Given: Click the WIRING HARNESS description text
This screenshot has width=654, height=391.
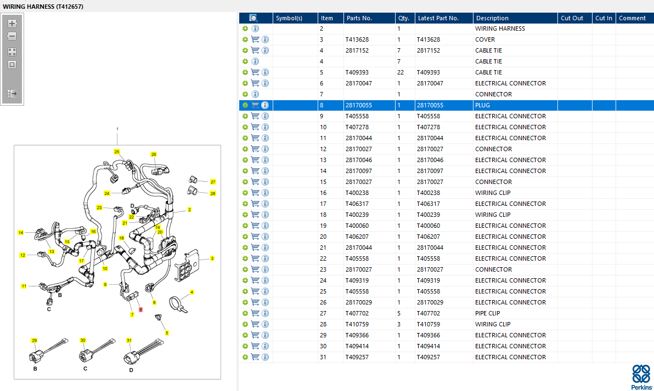Looking at the screenshot, I should click(x=500, y=28).
